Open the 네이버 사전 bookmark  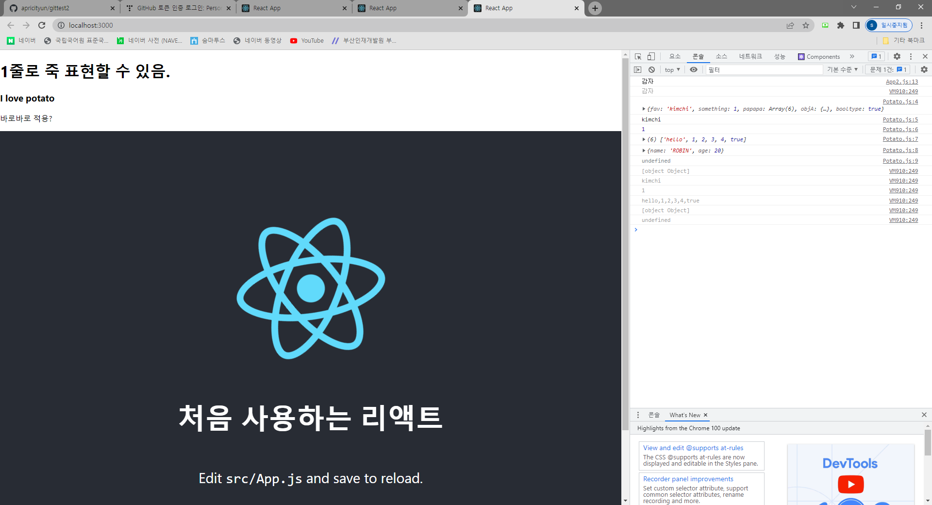[x=150, y=41]
